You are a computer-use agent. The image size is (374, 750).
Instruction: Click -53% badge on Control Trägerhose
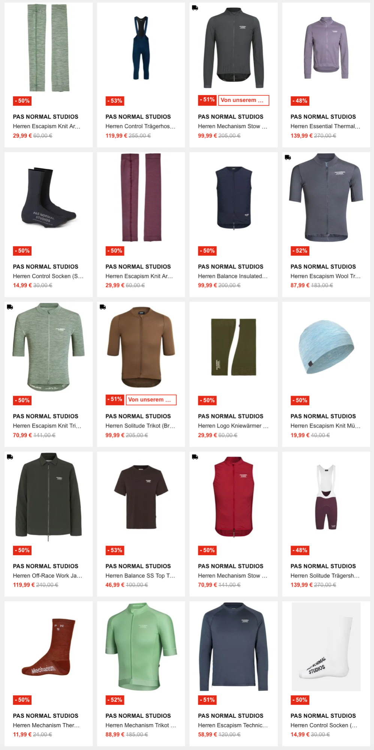pyautogui.click(x=115, y=101)
